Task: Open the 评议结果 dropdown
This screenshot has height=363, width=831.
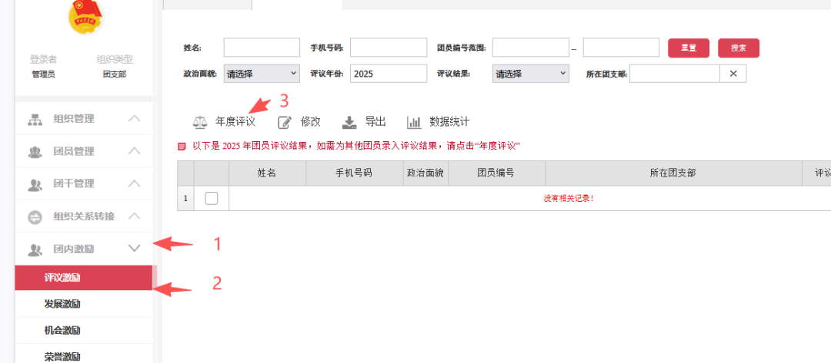Action: pos(531,74)
